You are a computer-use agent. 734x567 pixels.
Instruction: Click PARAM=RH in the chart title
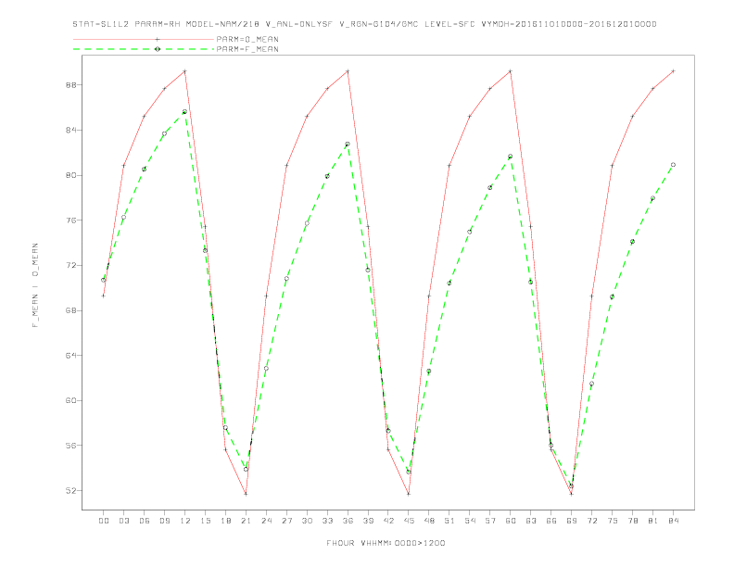pos(158,24)
